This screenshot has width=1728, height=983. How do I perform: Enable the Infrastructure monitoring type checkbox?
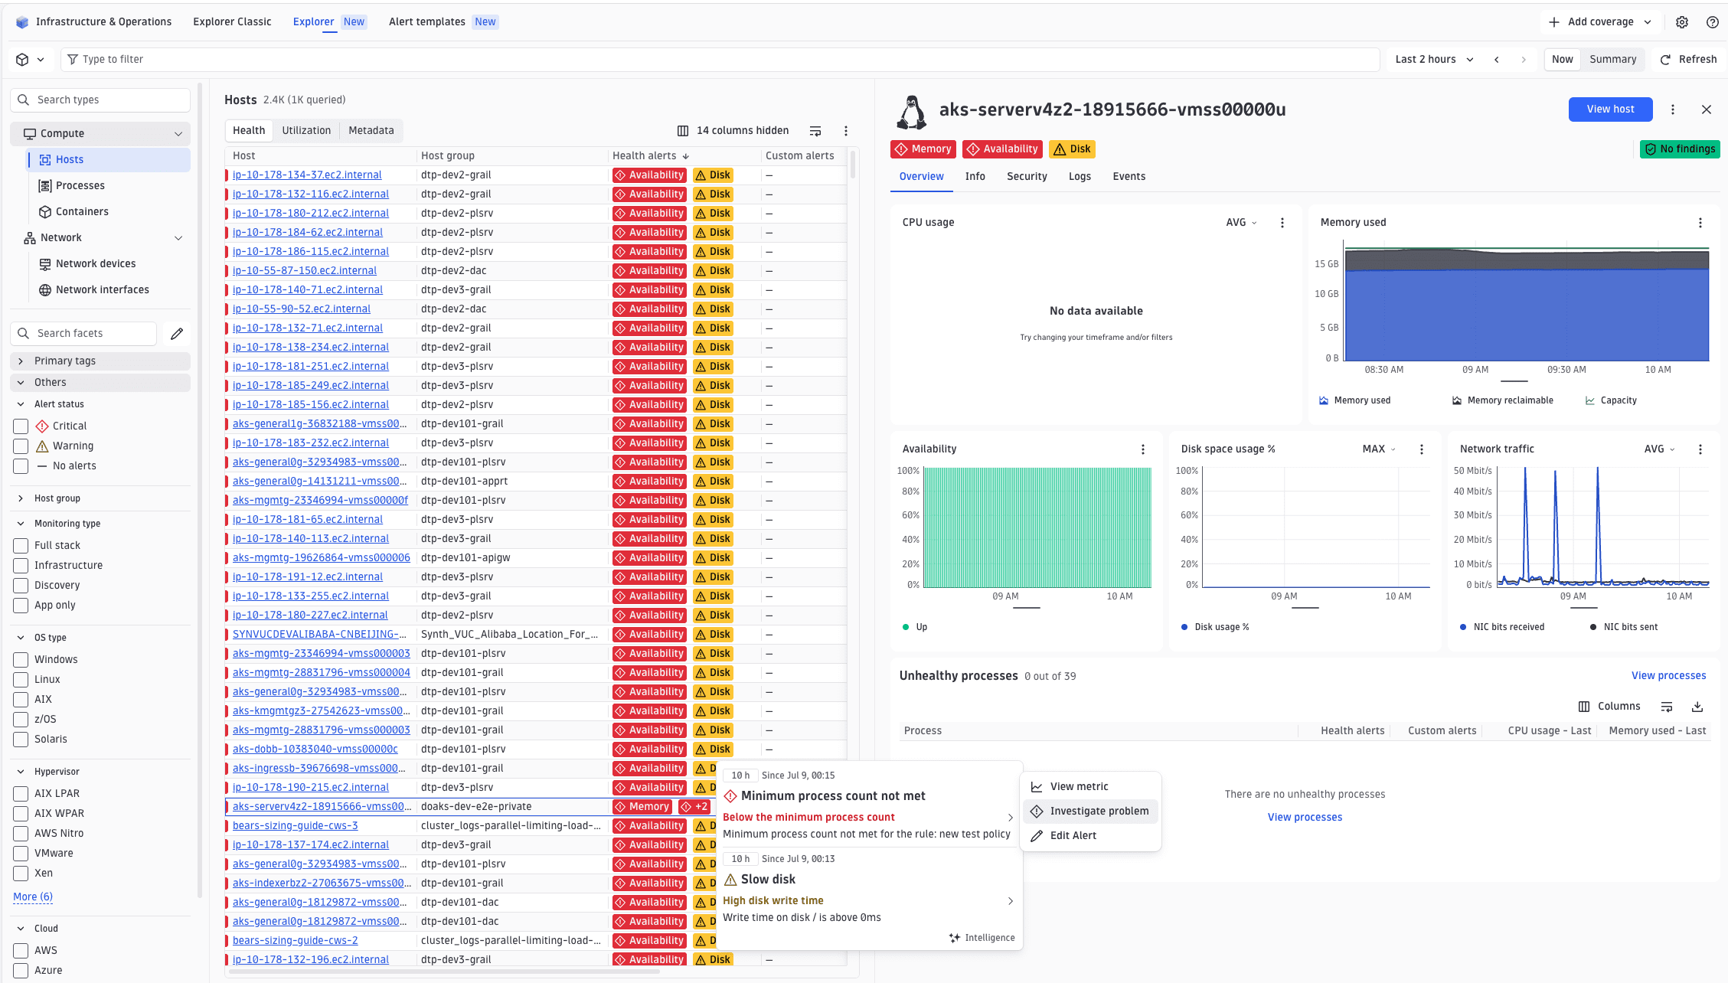(21, 565)
